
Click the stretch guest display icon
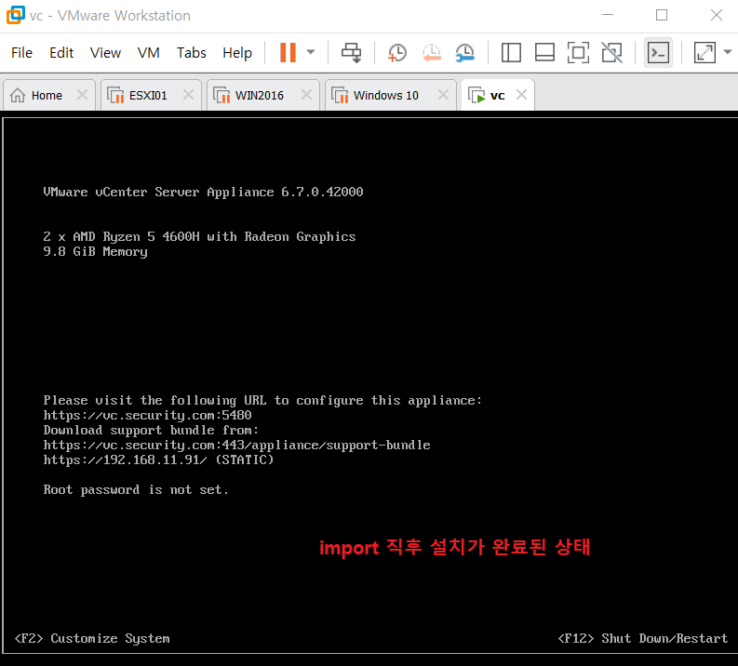click(x=704, y=52)
